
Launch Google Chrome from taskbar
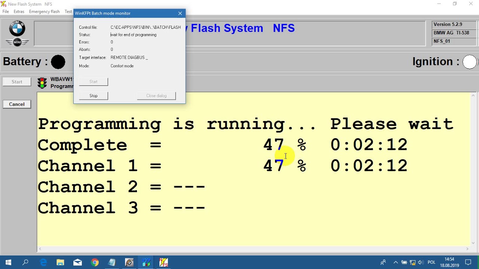(x=95, y=262)
